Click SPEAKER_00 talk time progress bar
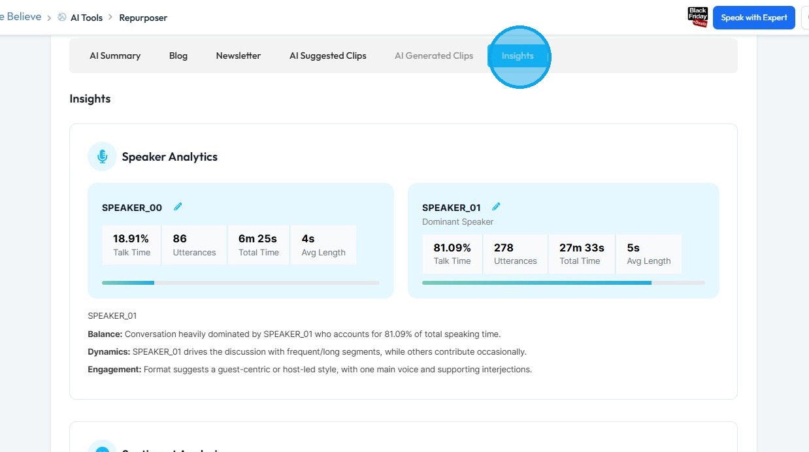The height and width of the screenshot is (452, 809). tap(240, 283)
